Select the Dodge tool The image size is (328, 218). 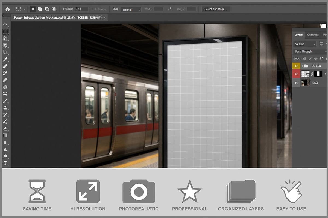pyautogui.click(x=5, y=156)
